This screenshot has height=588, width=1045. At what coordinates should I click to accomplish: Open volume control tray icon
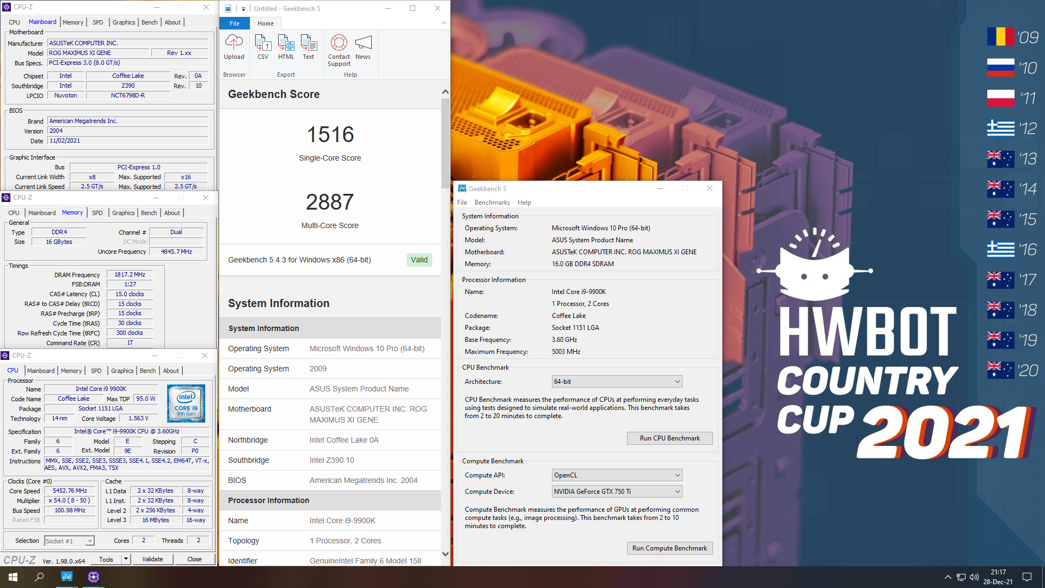coord(974,577)
